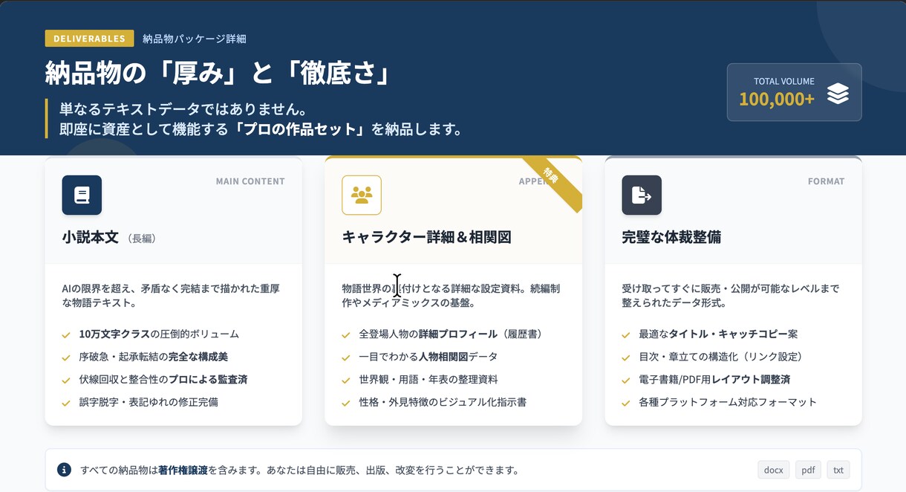The width and height of the screenshot is (906, 492).
Task: Click the checkmark beside 世界観・用語・年表の整理資料
Action: pyautogui.click(x=346, y=380)
